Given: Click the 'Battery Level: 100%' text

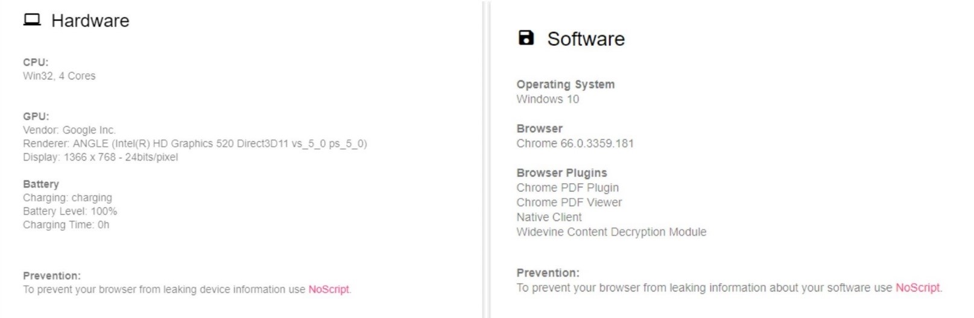Looking at the screenshot, I should pos(70,211).
